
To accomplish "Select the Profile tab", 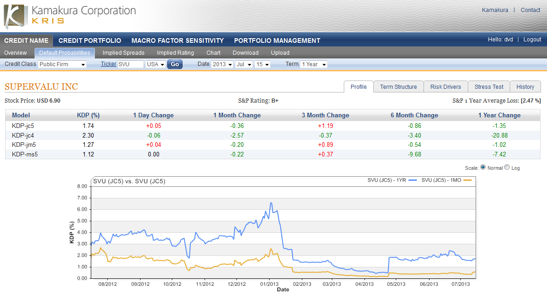I will pyautogui.click(x=359, y=87).
